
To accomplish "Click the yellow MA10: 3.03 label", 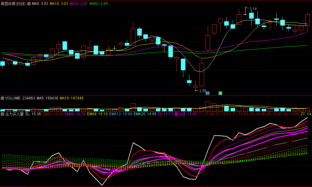I will click(59, 4).
